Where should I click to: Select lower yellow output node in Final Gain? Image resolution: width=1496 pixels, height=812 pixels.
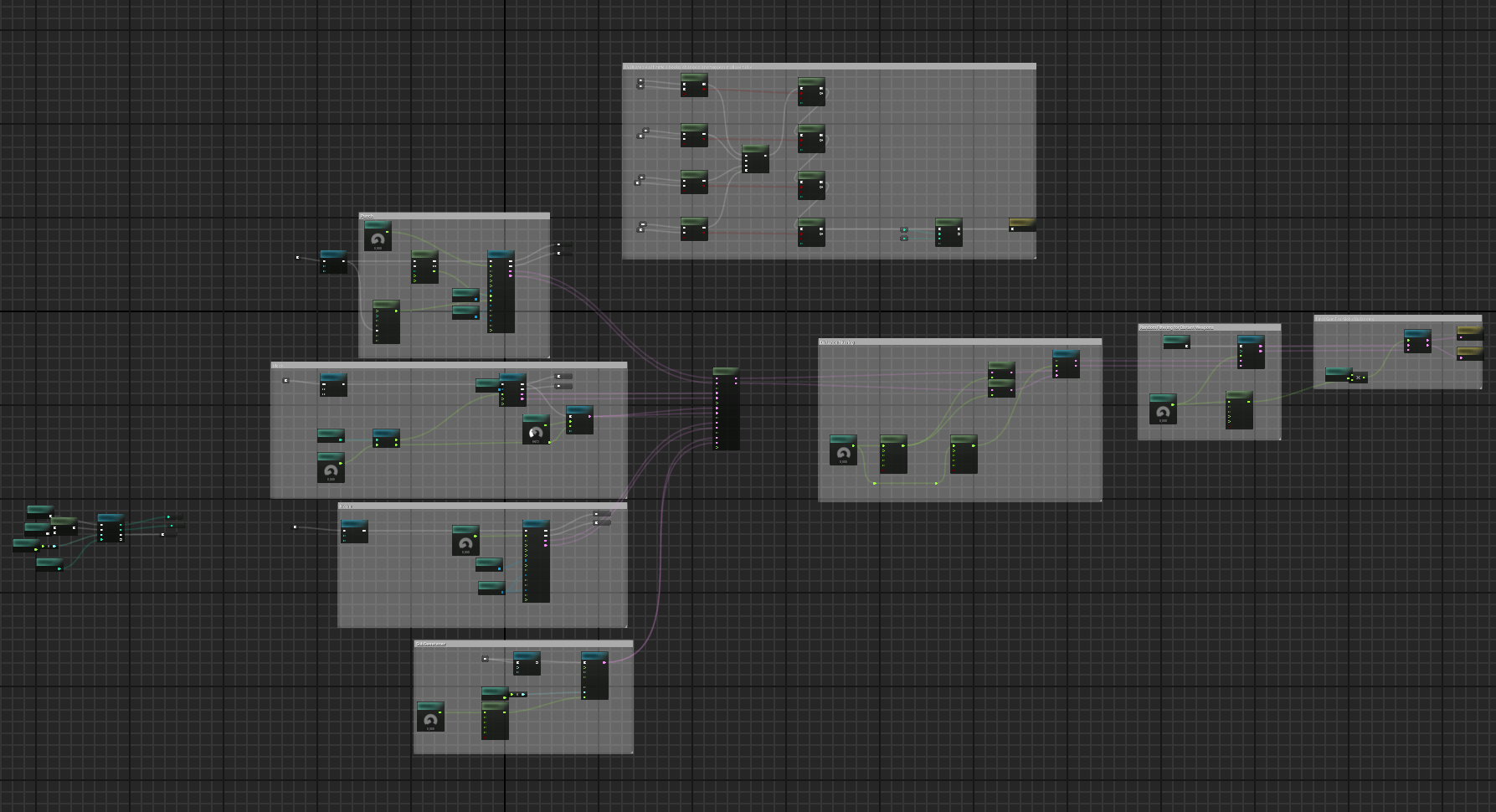(x=1470, y=354)
